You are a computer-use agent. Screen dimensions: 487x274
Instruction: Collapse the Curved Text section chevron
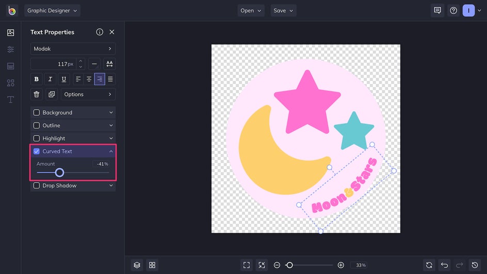pyautogui.click(x=111, y=151)
